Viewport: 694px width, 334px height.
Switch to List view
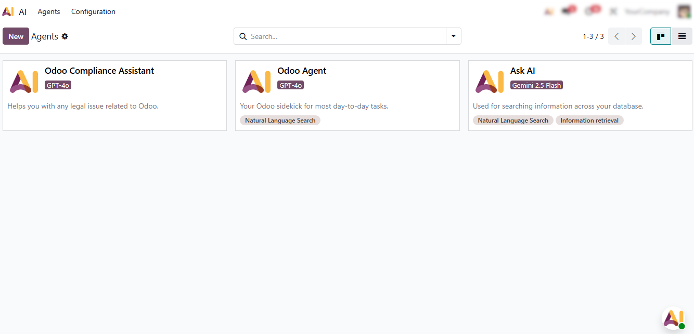pyautogui.click(x=682, y=36)
